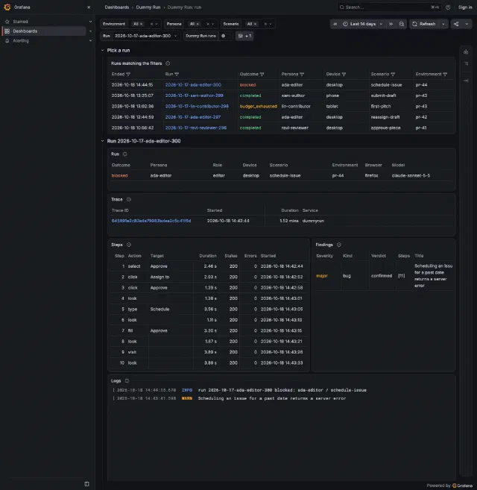Filter the Device column with its funnel icon
477x490 pixels.
click(x=344, y=75)
